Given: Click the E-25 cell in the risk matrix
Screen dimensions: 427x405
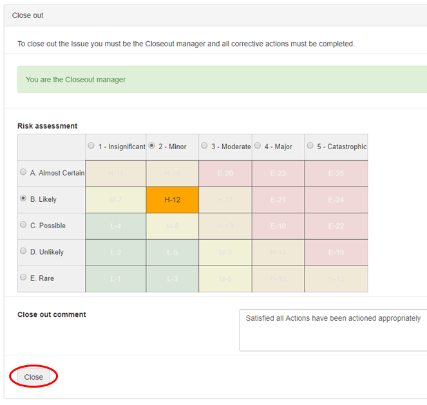Looking at the screenshot, I should pos(336,174).
